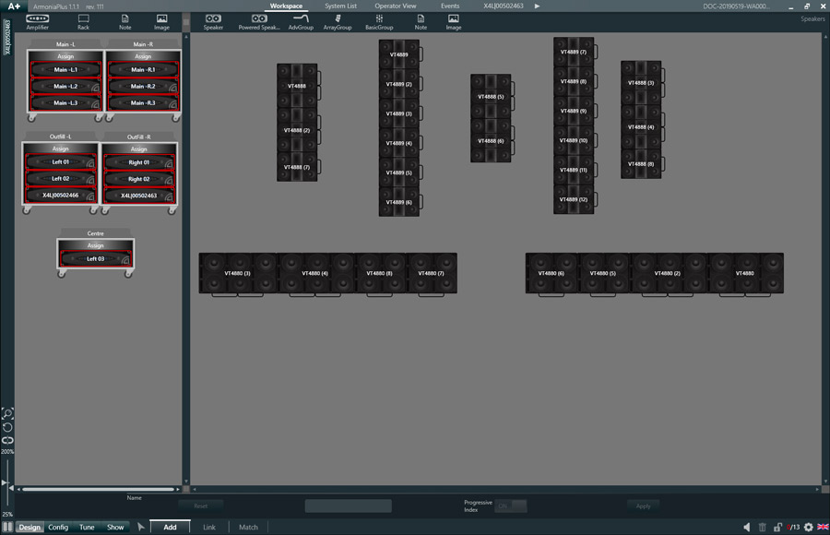Click amplifier panel horizontal scrollbar
This screenshot has width=830, height=535.
click(x=99, y=489)
